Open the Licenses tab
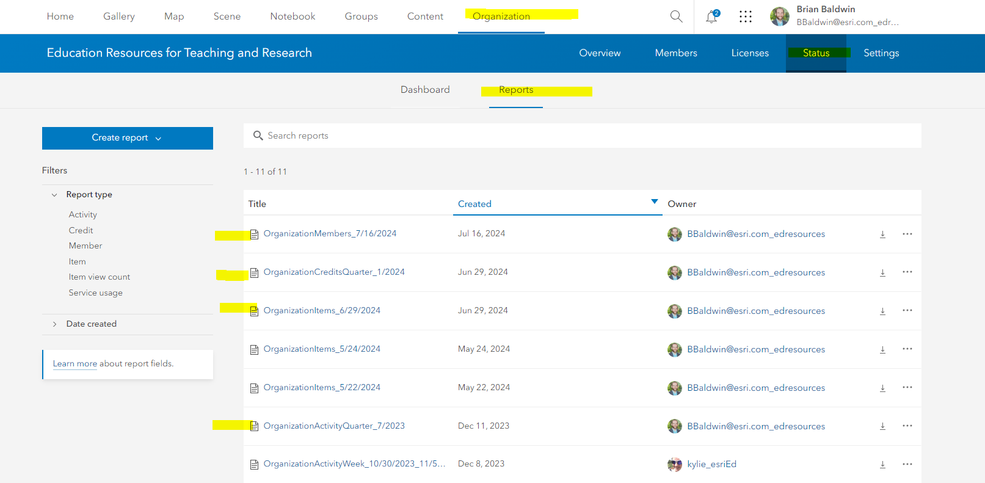Viewport: 985px width, 483px height. click(x=750, y=53)
